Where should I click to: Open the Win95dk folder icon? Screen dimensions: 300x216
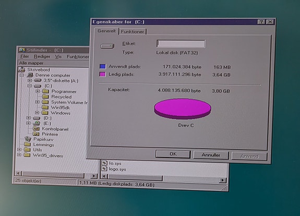45,107
